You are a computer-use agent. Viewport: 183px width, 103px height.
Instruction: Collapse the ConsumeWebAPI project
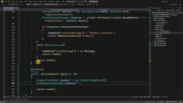coord(153,20)
